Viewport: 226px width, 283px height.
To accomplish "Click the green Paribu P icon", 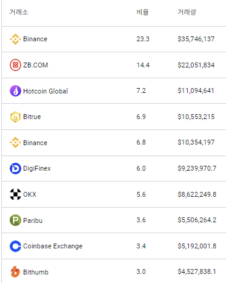I will (x=15, y=220).
